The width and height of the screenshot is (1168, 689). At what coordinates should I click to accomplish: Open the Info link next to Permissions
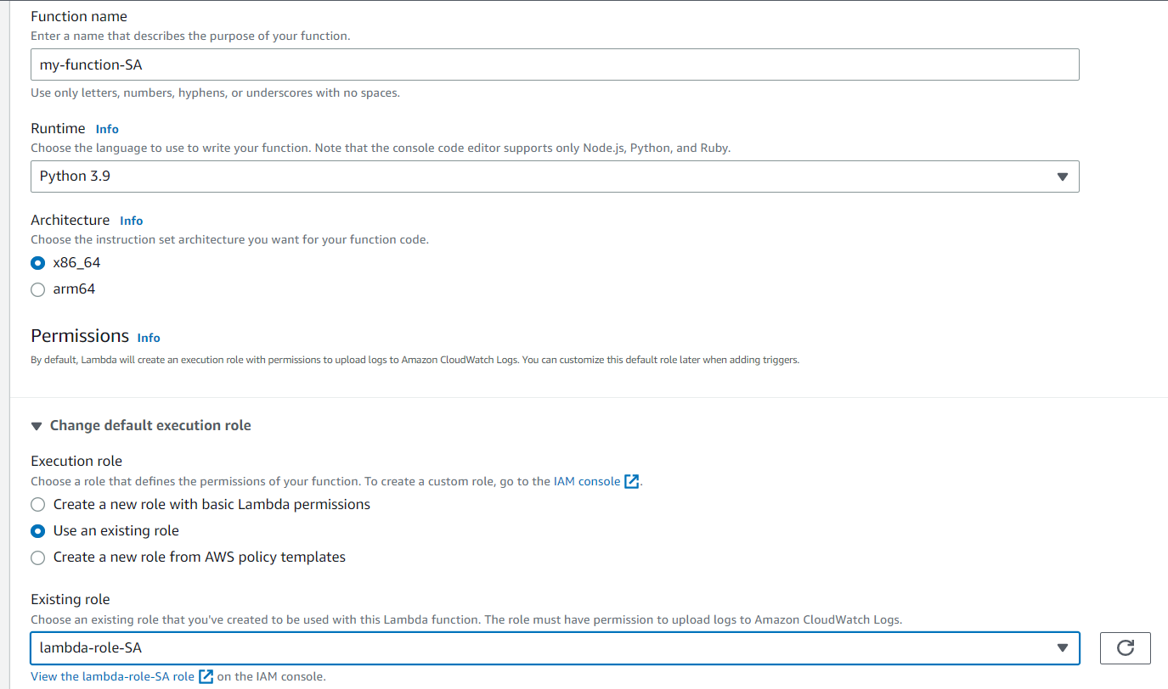tap(149, 338)
